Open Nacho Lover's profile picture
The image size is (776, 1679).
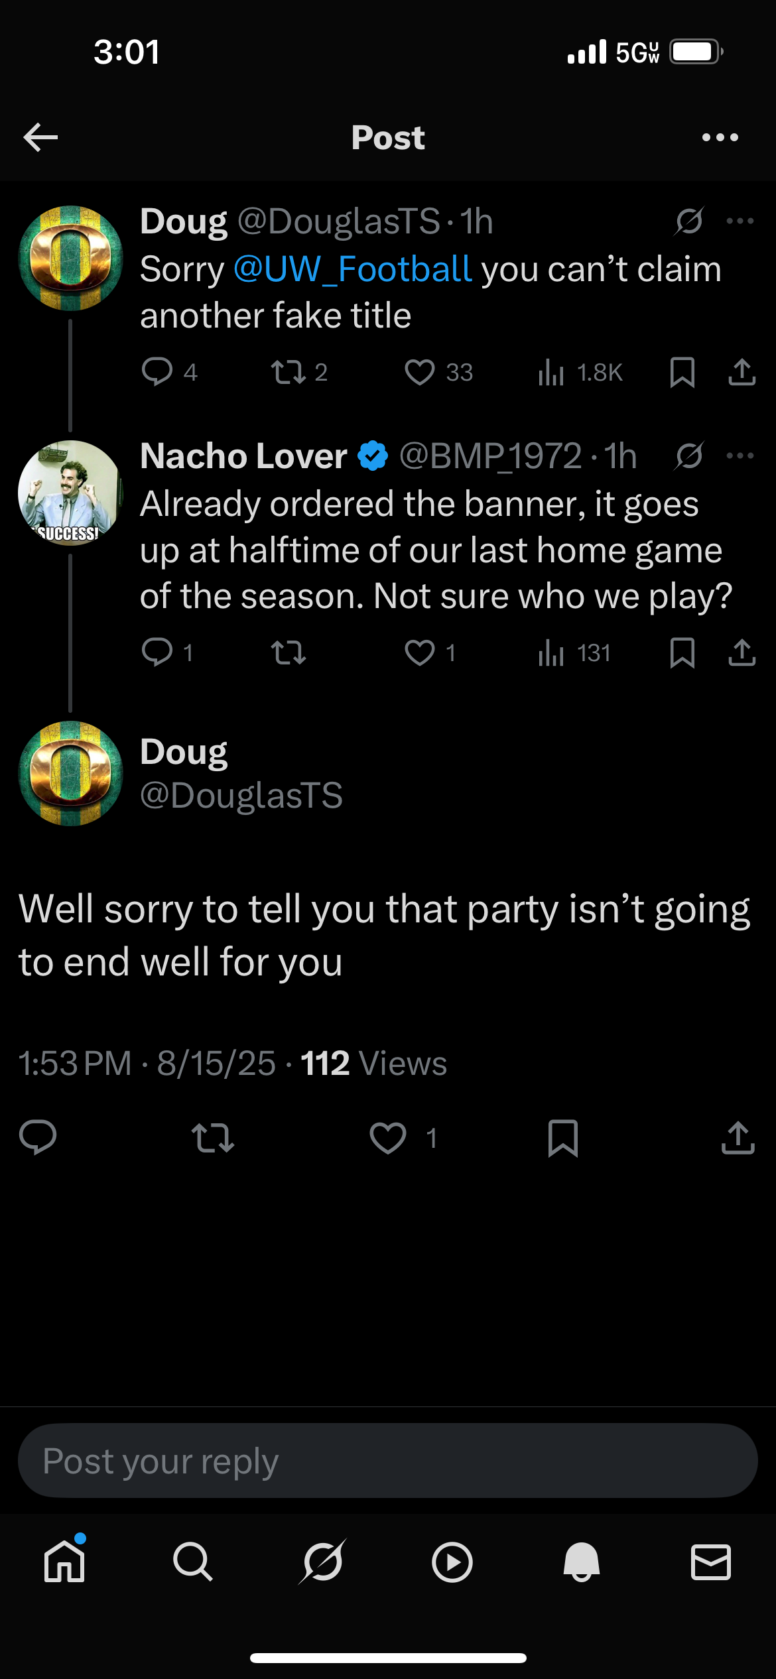(x=70, y=493)
